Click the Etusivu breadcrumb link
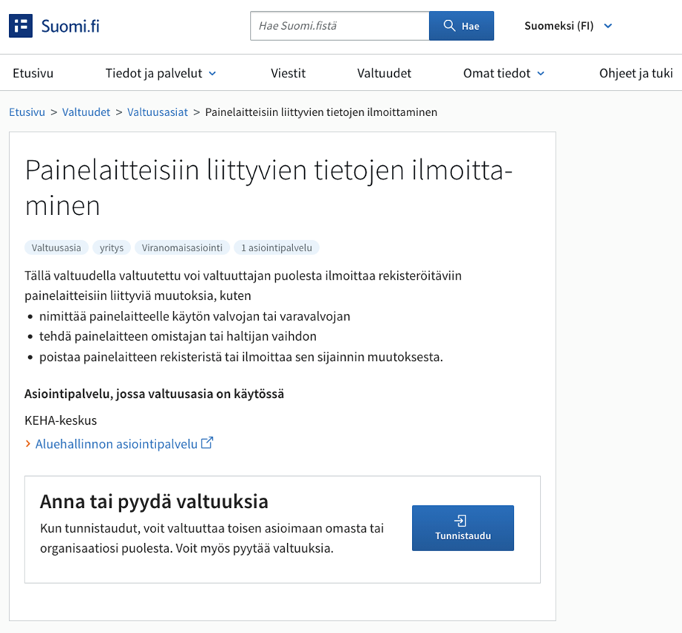The width and height of the screenshot is (682, 633). coord(25,112)
